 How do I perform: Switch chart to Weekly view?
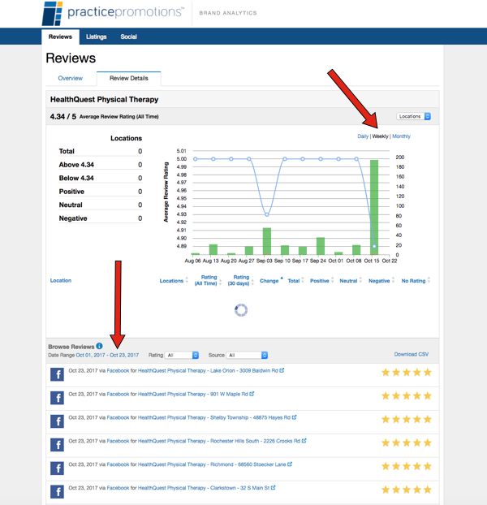pyautogui.click(x=380, y=136)
